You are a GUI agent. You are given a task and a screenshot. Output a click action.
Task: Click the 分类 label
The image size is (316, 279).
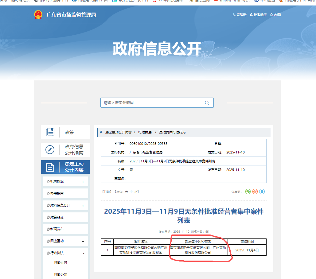218,144
